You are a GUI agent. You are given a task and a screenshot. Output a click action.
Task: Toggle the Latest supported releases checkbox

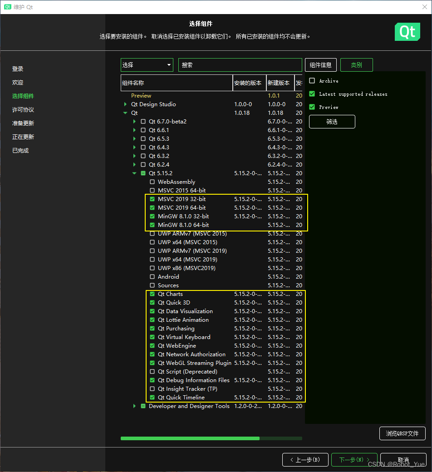(x=312, y=94)
